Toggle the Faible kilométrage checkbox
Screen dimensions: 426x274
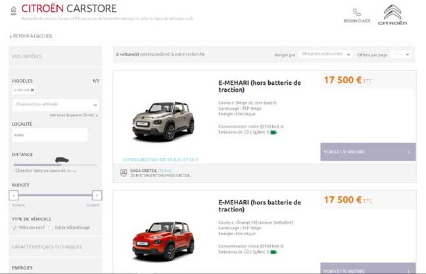(51, 228)
